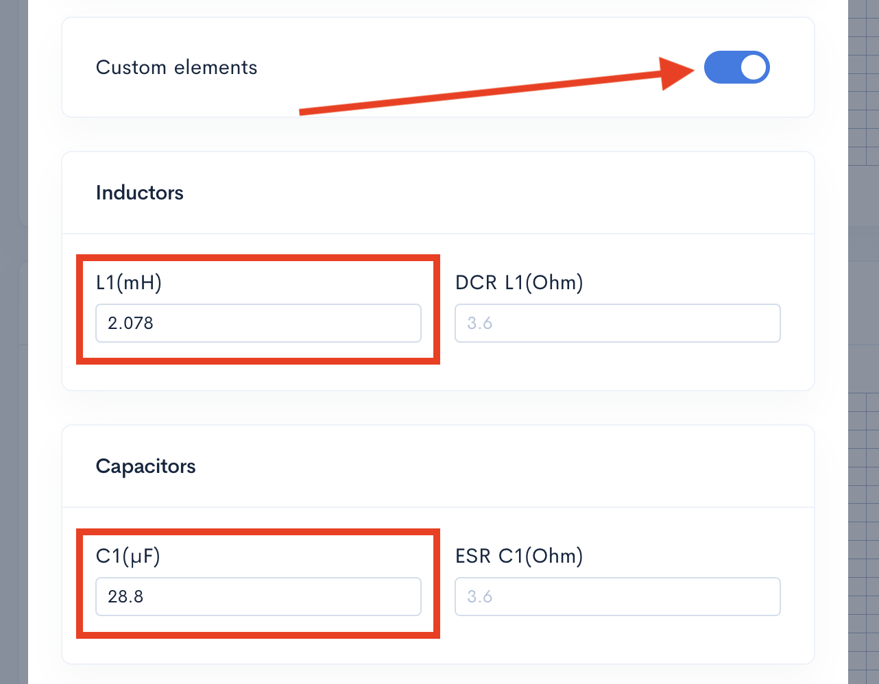The height and width of the screenshot is (684, 879).
Task: Click the DCR L1(Ohm) label text
Action: coord(518,282)
